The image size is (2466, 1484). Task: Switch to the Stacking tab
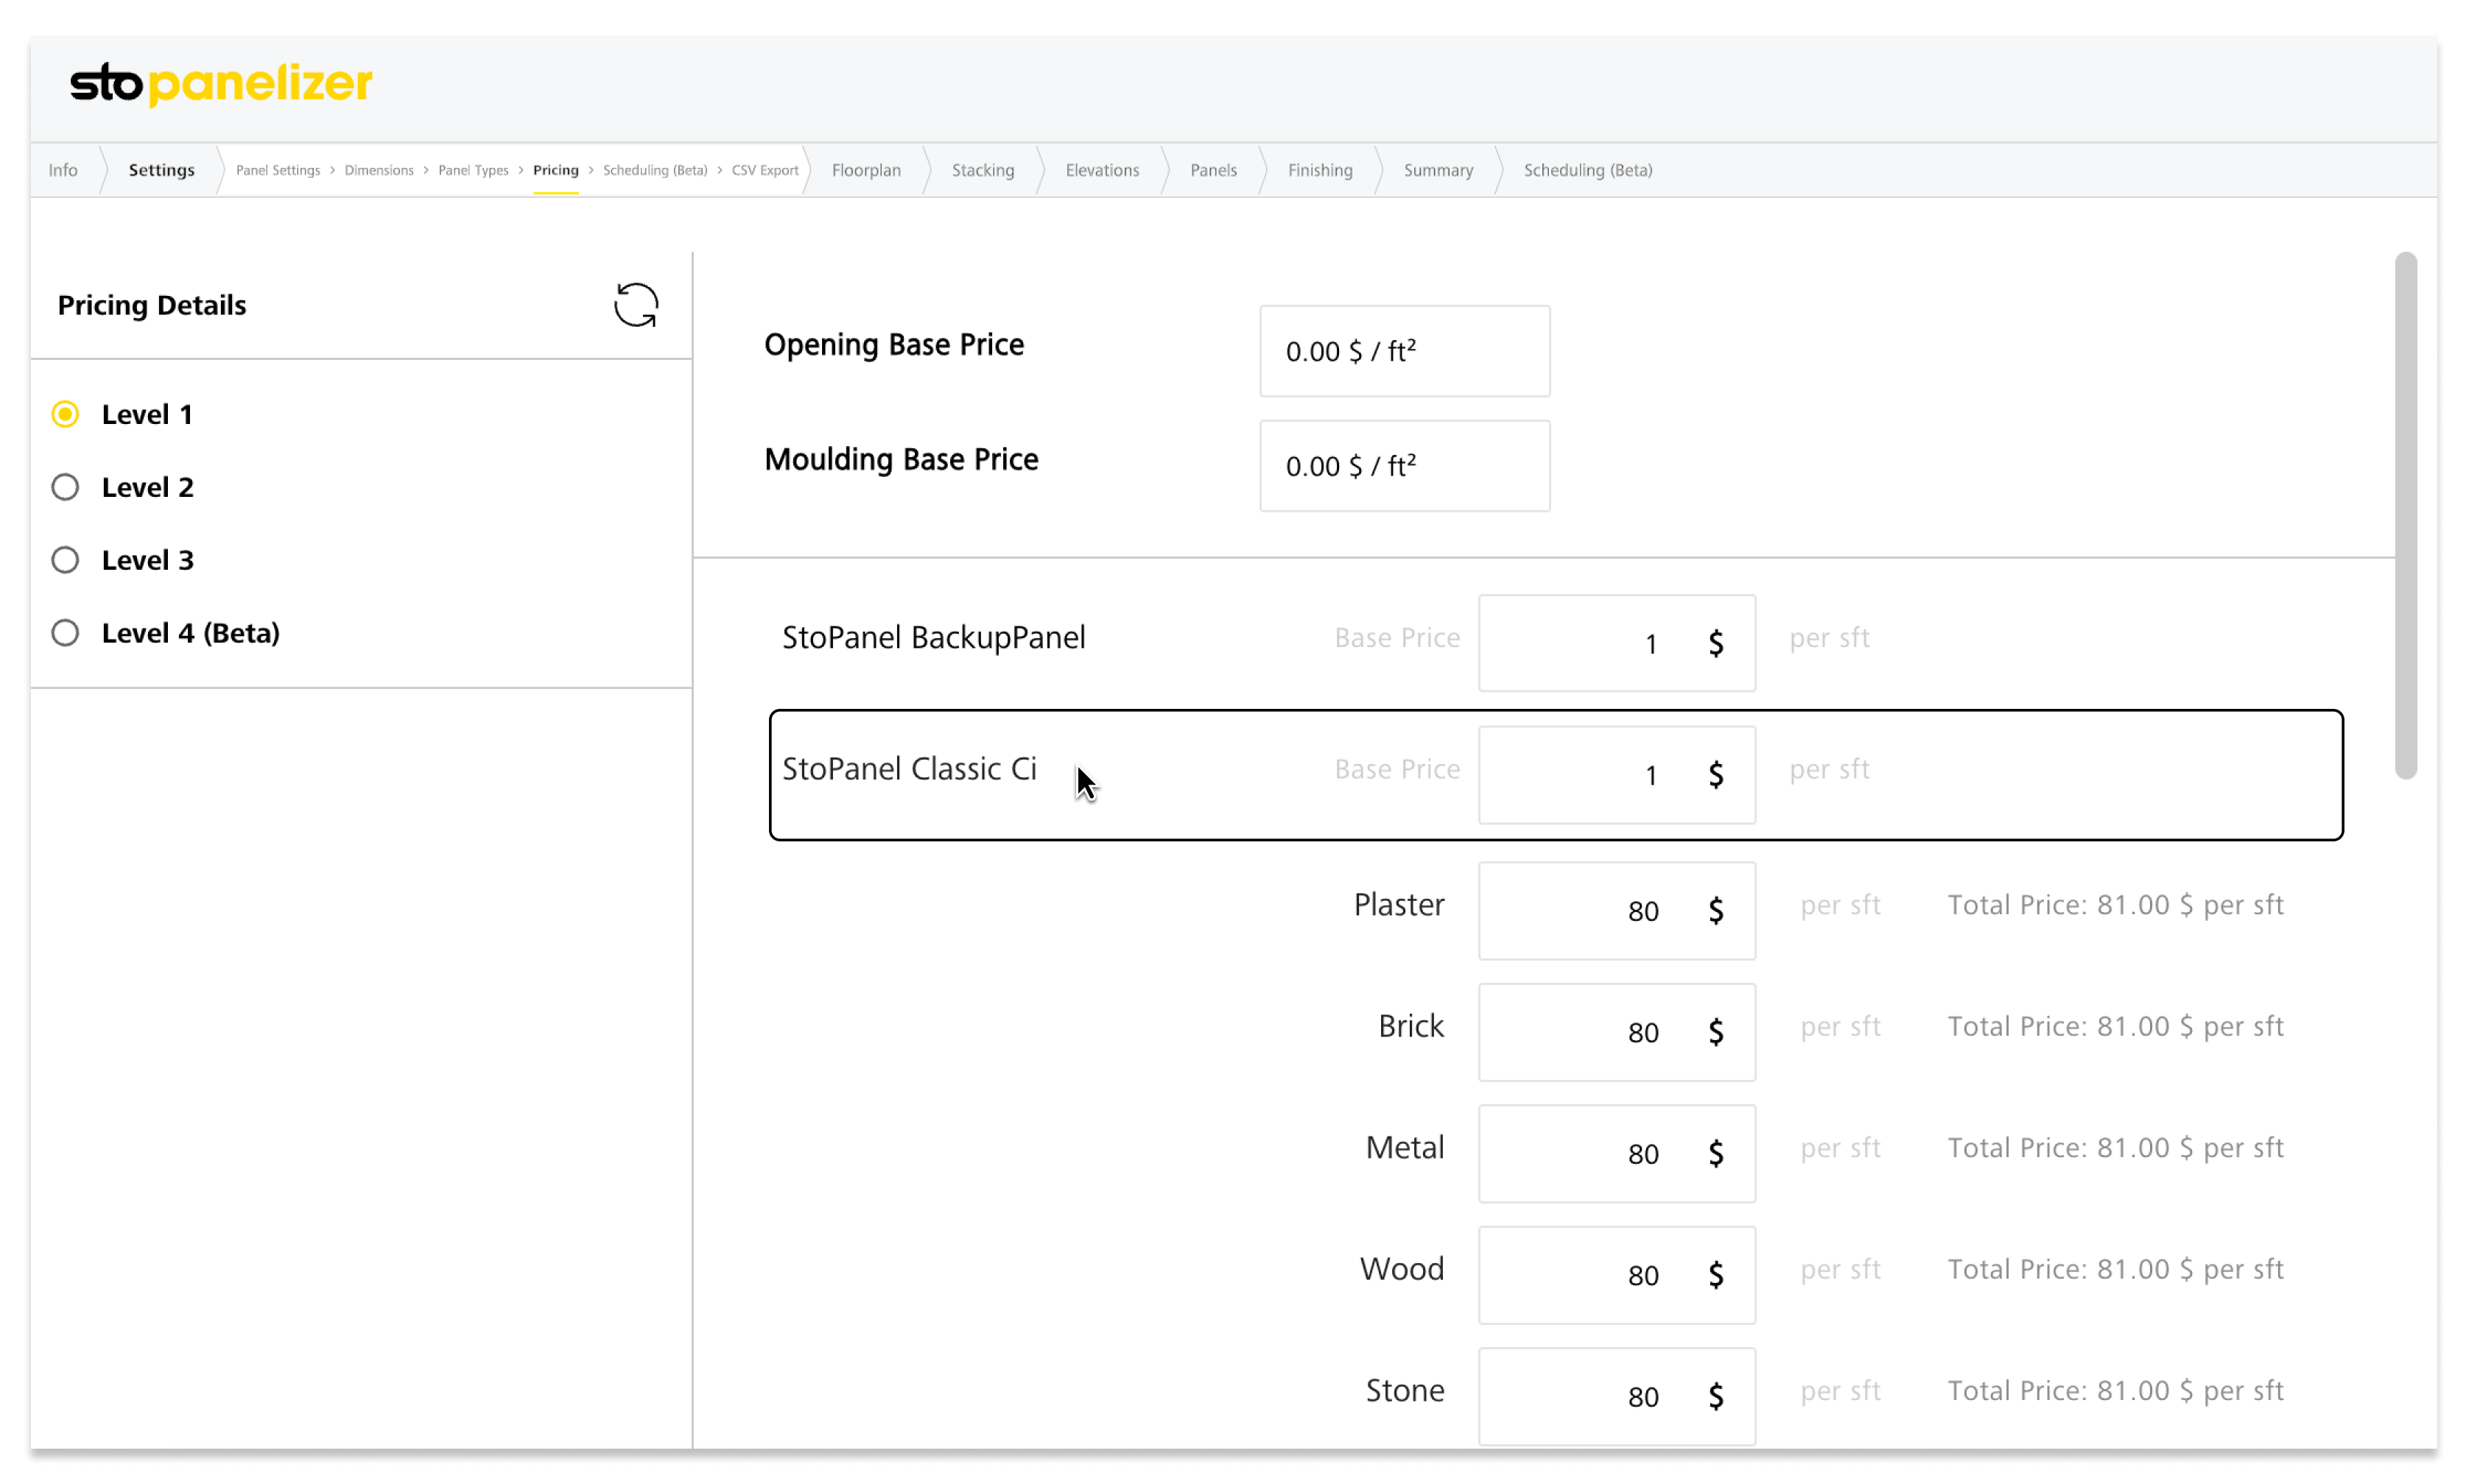(x=983, y=170)
